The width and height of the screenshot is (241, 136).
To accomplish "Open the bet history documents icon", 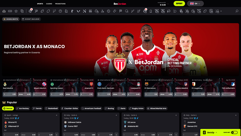I will 22,11.
